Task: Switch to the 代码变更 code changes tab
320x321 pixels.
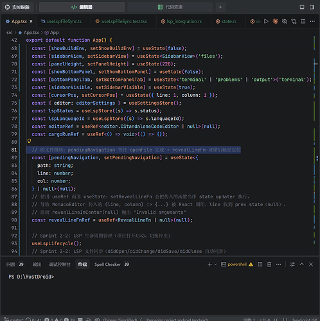Action: click(x=170, y=7)
